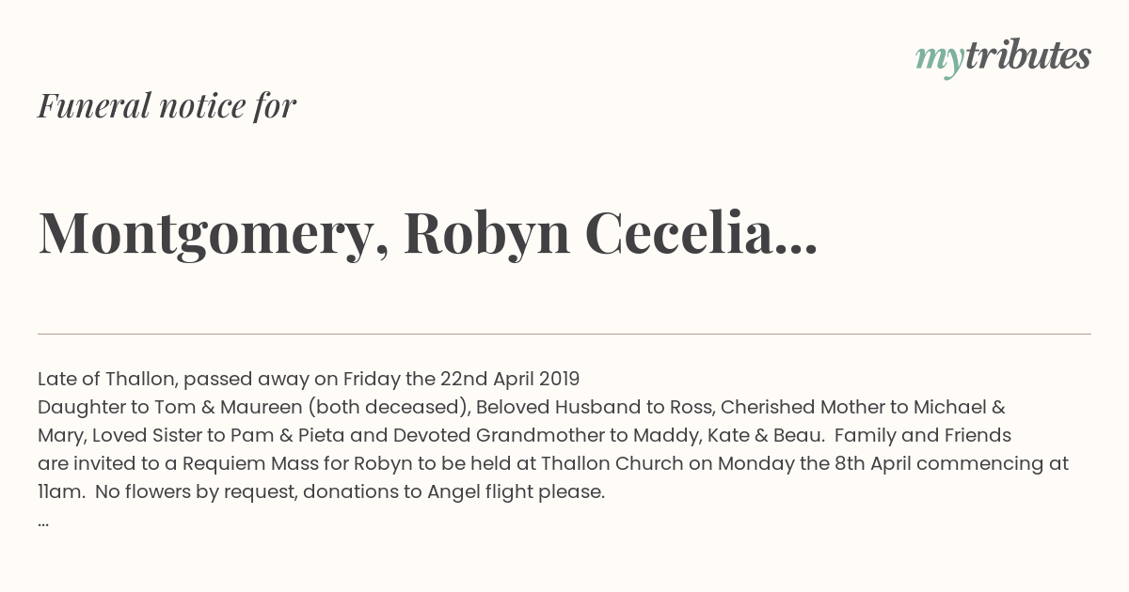
Task: Click the 'tributes' part of the logo
Action: 1028,55
